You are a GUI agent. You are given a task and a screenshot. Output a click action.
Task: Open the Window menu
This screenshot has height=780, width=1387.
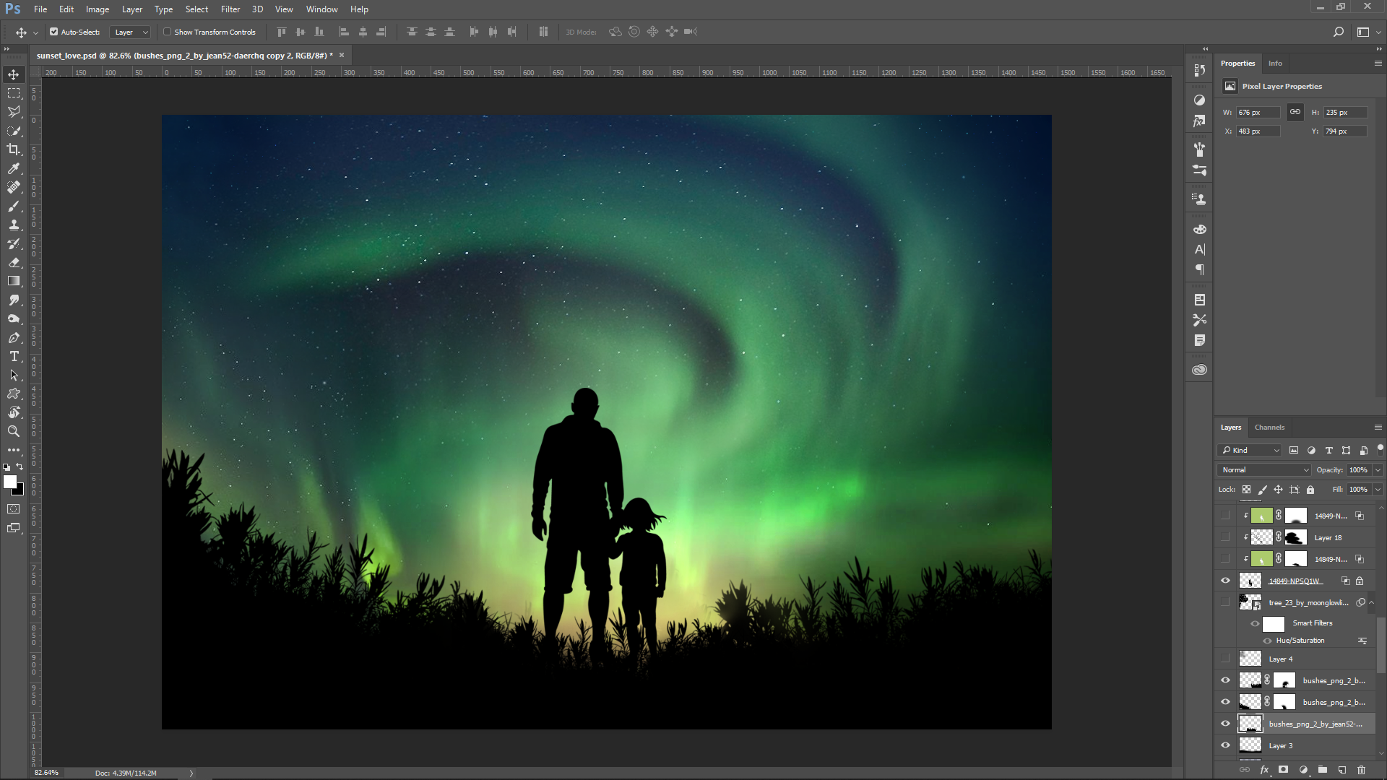(321, 9)
